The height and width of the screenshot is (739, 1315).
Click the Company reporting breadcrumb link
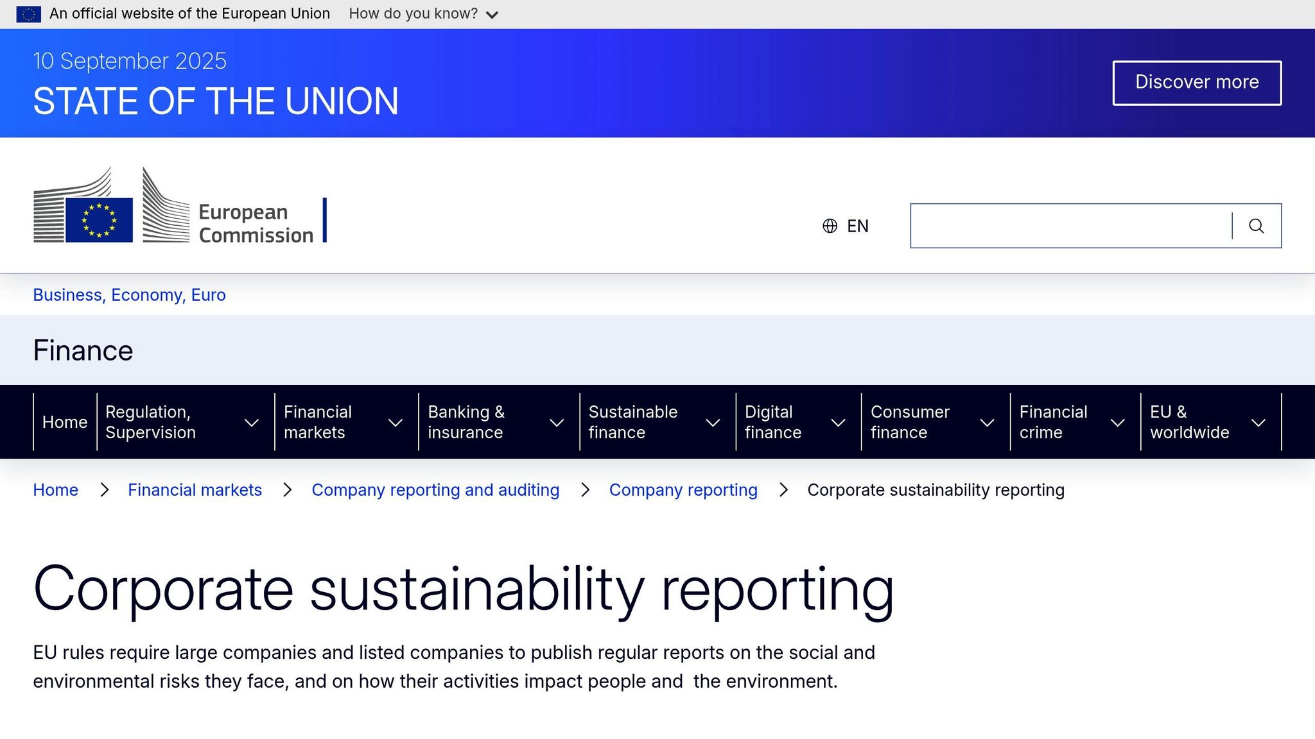pos(683,490)
